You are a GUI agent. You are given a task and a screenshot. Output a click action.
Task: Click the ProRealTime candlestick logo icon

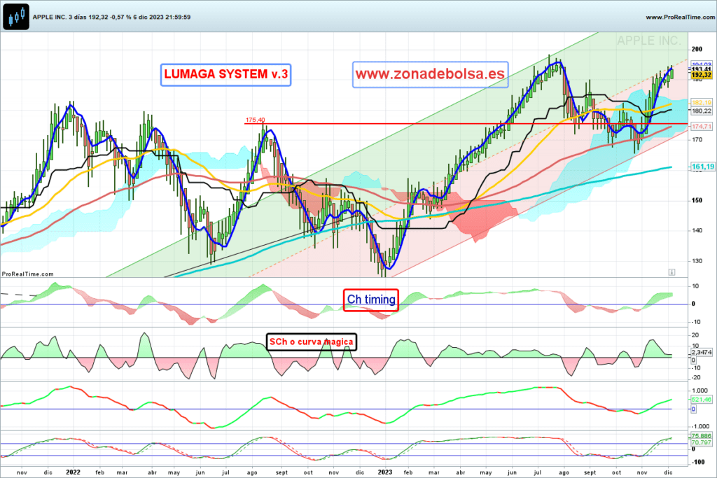[x=16, y=17]
